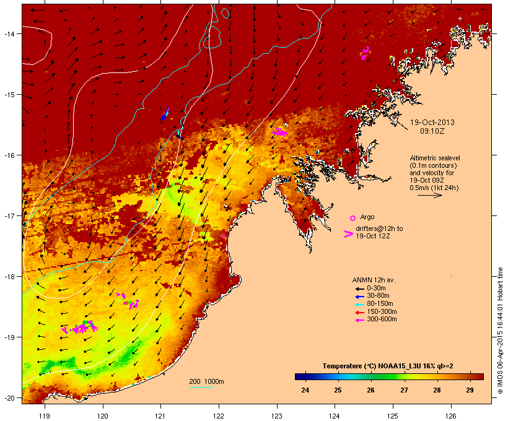This screenshot has width=508, height=421.
Task: Click the date text 19-Oct-2013
Action: tap(432, 123)
